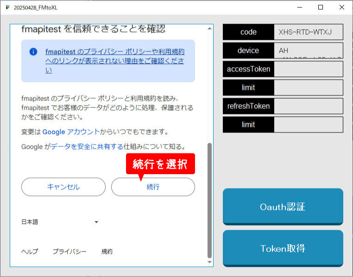The height and width of the screenshot is (277, 353).
Task: Open the Google アカウント link
Action: click(x=71, y=132)
